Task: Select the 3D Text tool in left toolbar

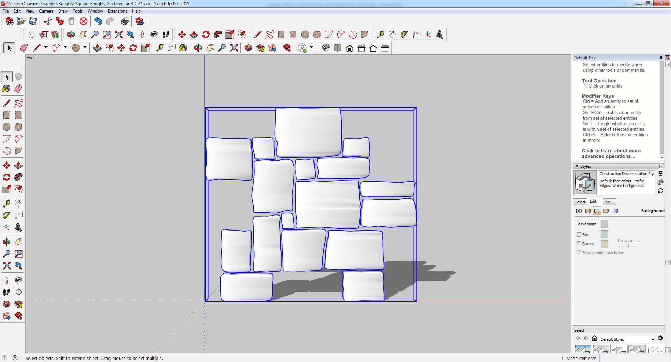Action: click(19, 228)
